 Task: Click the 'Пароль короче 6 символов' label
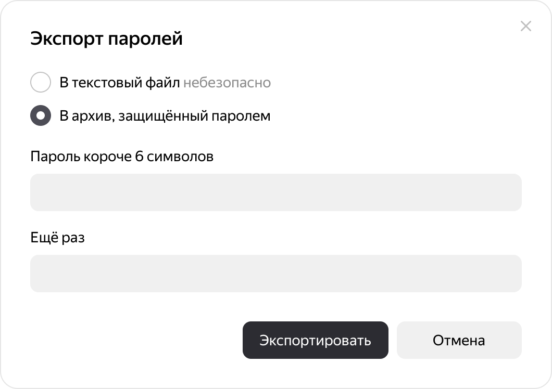122,157
